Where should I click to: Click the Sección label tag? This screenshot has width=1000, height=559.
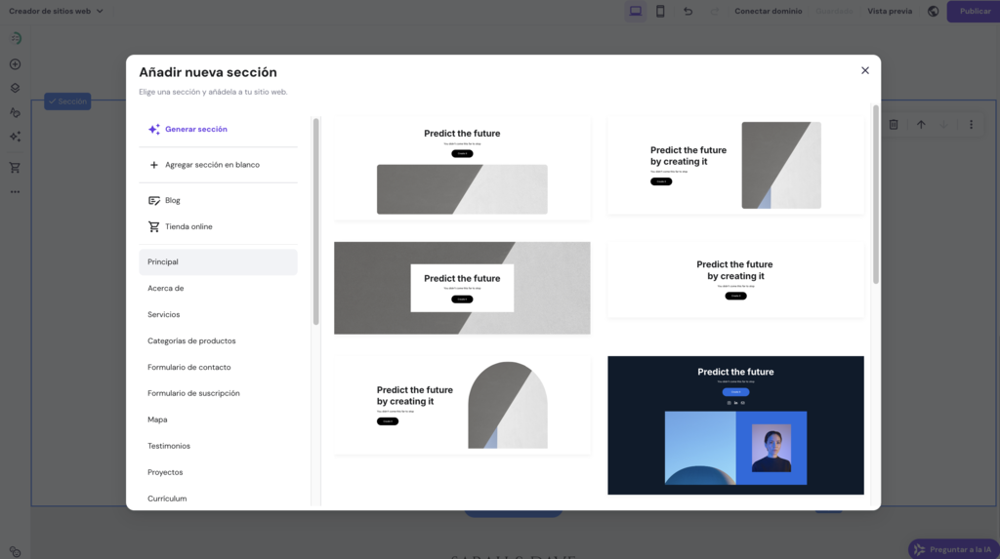pos(67,101)
